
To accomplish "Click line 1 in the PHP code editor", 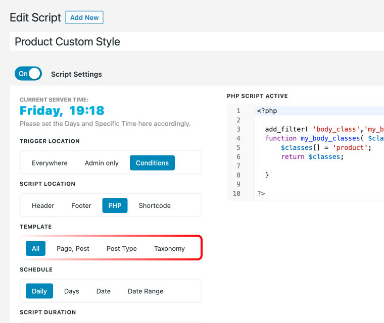I will click(x=319, y=111).
